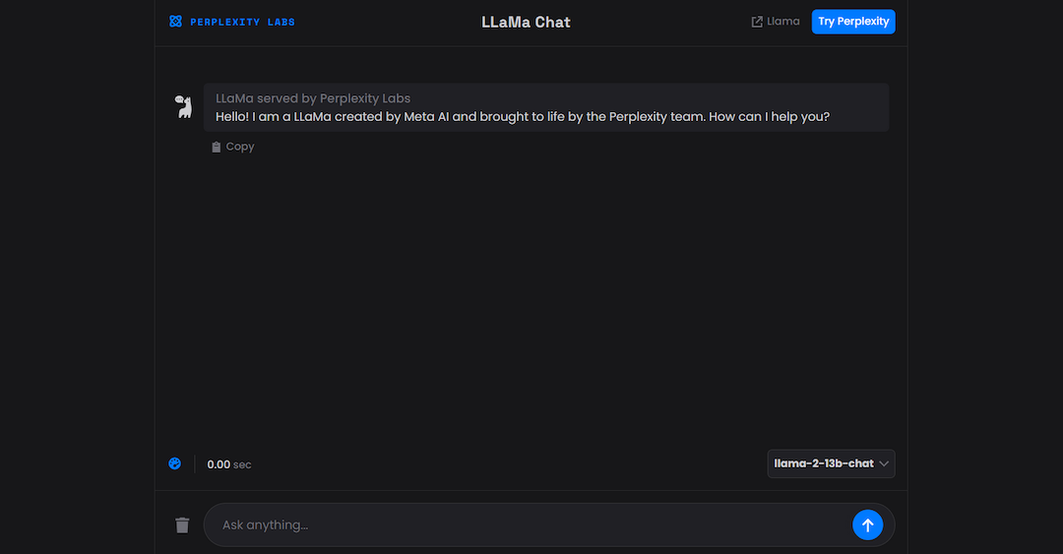Expand model list using the chevron arrow
The image size is (1063, 554).
(x=883, y=463)
